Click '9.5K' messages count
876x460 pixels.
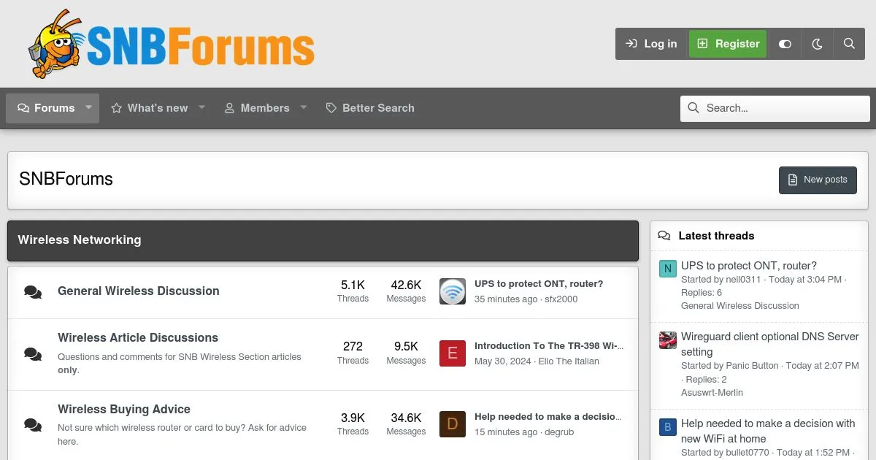(406, 347)
